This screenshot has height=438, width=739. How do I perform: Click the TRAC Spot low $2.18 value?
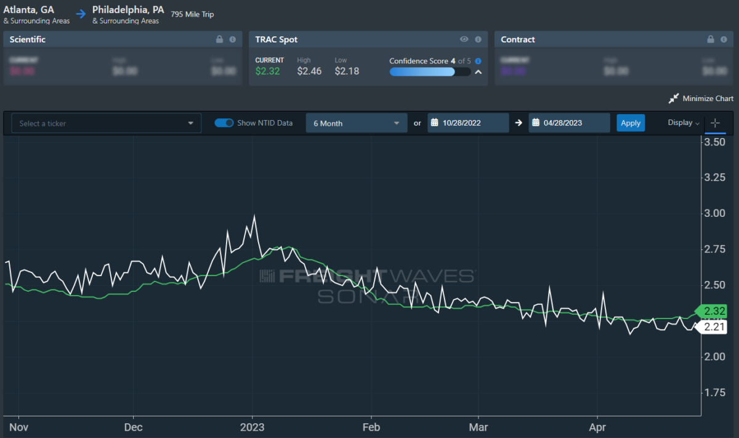coord(347,71)
